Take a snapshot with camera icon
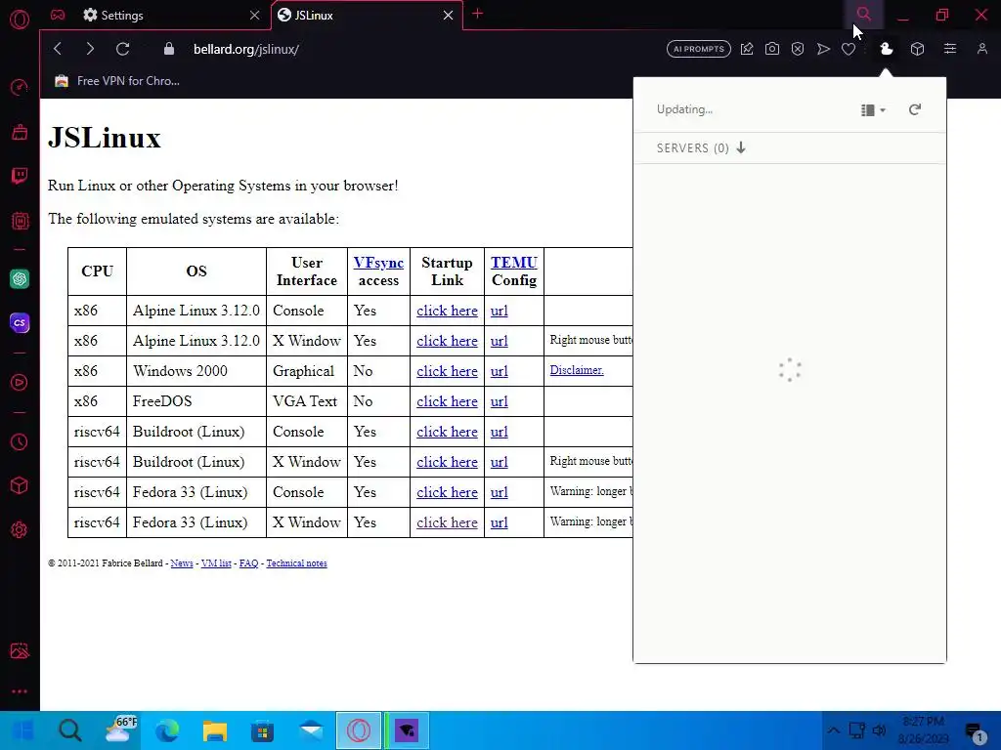The image size is (1001, 750). pos(772,49)
